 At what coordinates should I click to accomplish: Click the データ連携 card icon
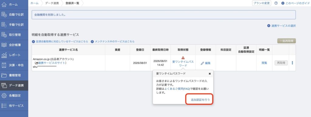(4, 86)
